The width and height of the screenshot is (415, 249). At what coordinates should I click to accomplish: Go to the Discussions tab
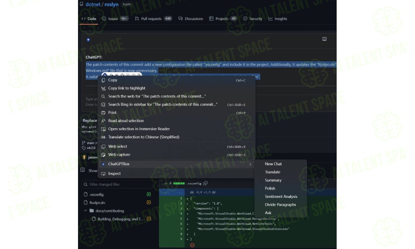coord(190,19)
